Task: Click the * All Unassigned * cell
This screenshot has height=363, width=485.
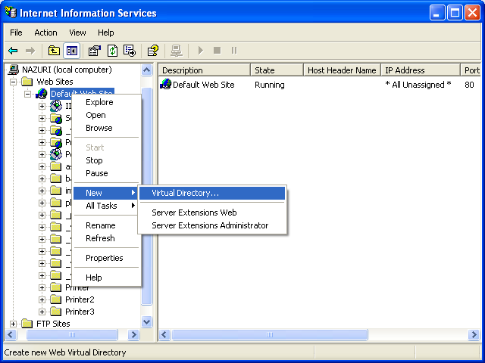Action: tap(418, 85)
